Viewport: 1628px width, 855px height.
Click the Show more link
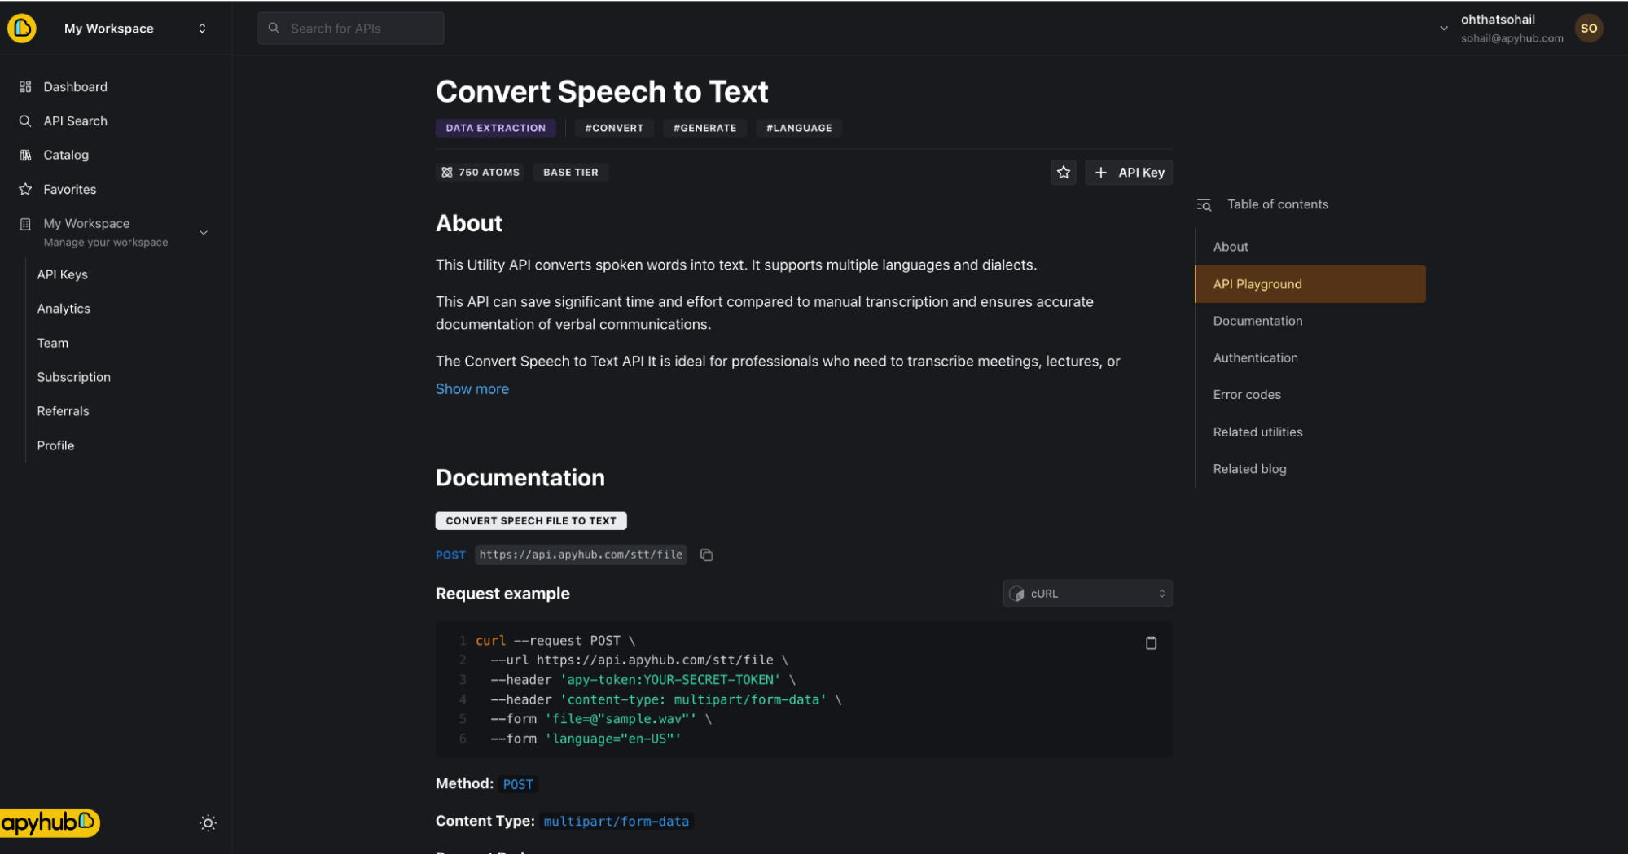click(x=472, y=389)
